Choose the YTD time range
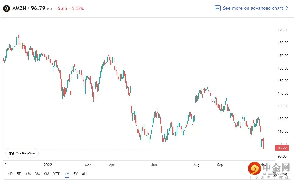The image size is (294, 183). tap(57, 174)
